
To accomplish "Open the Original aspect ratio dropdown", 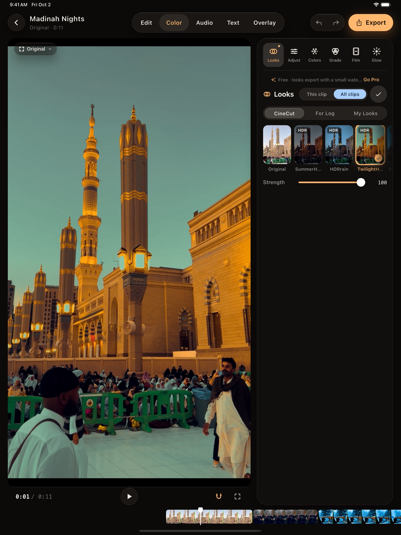I will pos(36,49).
